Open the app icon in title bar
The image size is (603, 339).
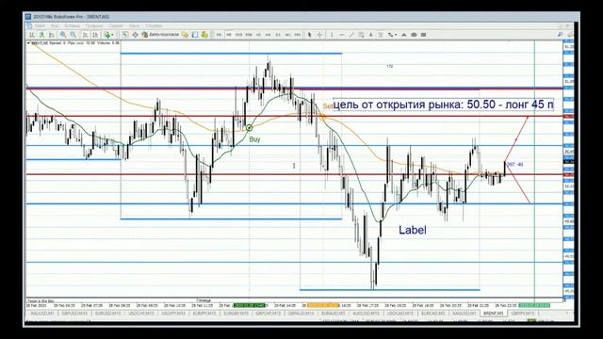pos(27,17)
